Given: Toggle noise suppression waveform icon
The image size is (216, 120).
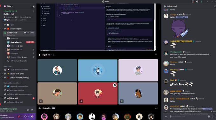Looking at the screenshot, I should coord(28,110).
